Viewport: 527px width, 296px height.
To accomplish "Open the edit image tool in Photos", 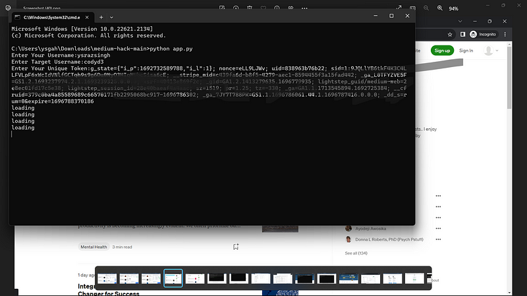I will tap(222, 8).
